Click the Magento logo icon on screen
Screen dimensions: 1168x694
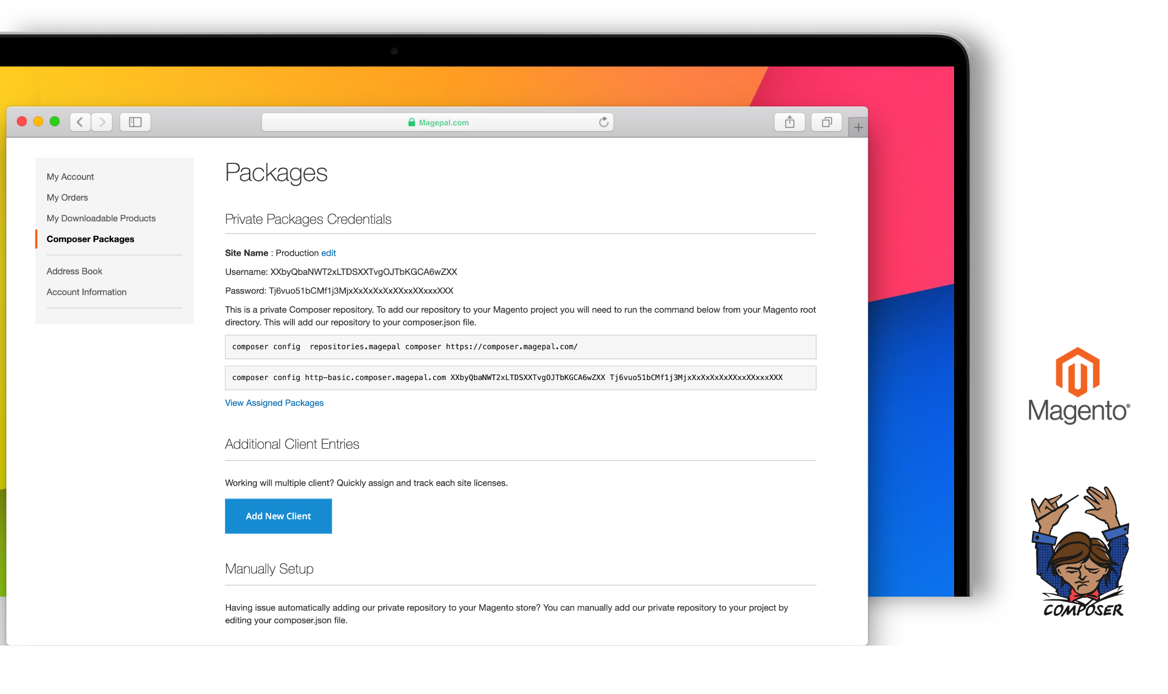coord(1079,377)
